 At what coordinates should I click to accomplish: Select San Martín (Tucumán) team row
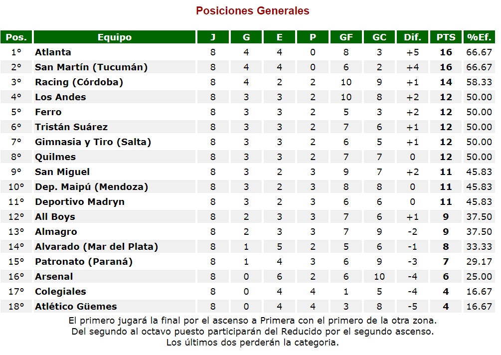[91, 67]
